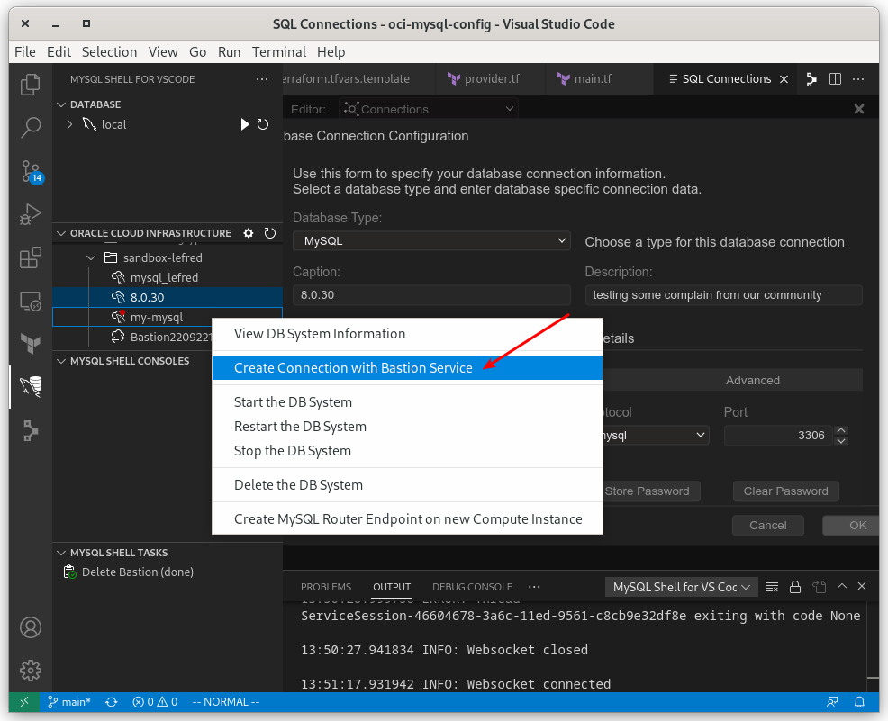Image resolution: width=888 pixels, height=721 pixels.
Task: Click the feedback icon in status bar
Action: pos(832,702)
